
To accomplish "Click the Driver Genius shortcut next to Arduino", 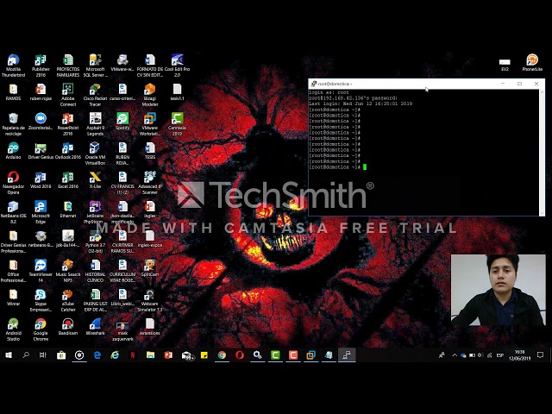I will pyautogui.click(x=41, y=151).
